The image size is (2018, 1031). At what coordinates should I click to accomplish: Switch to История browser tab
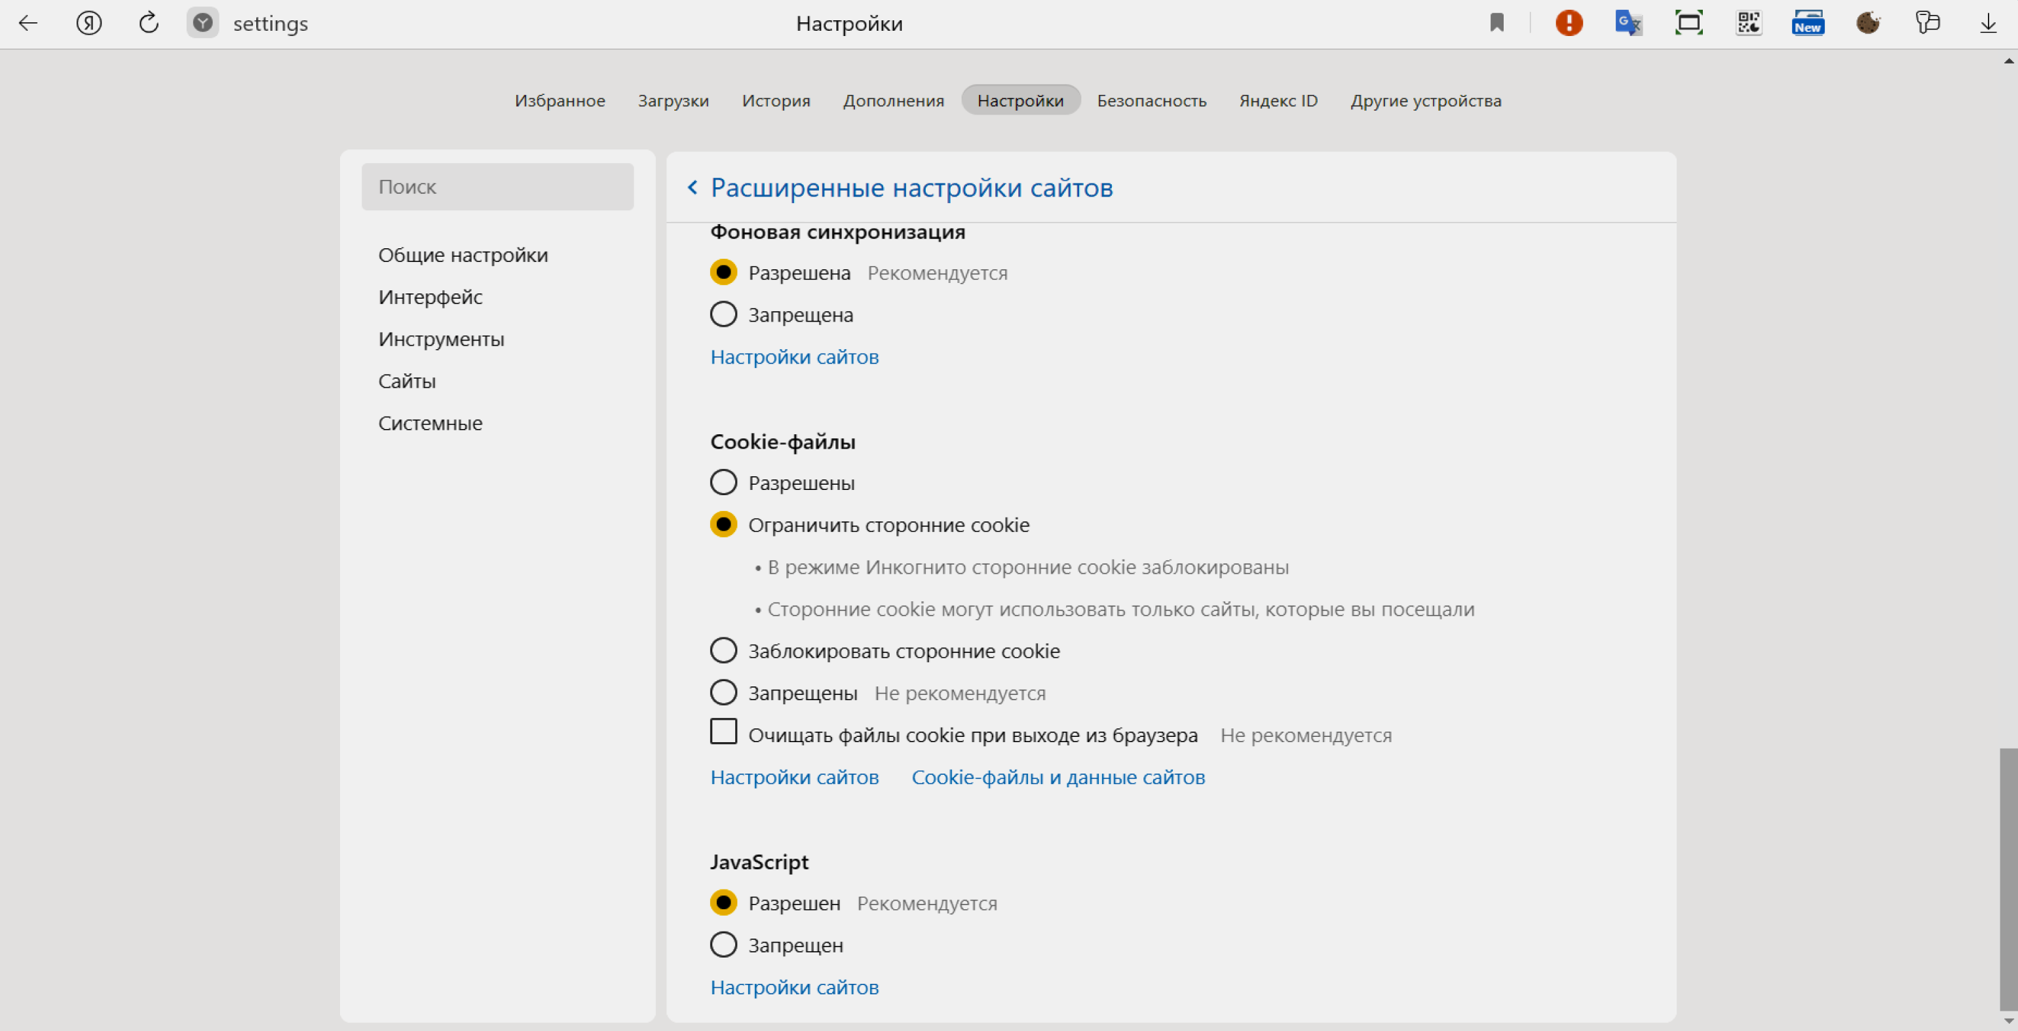[776, 100]
